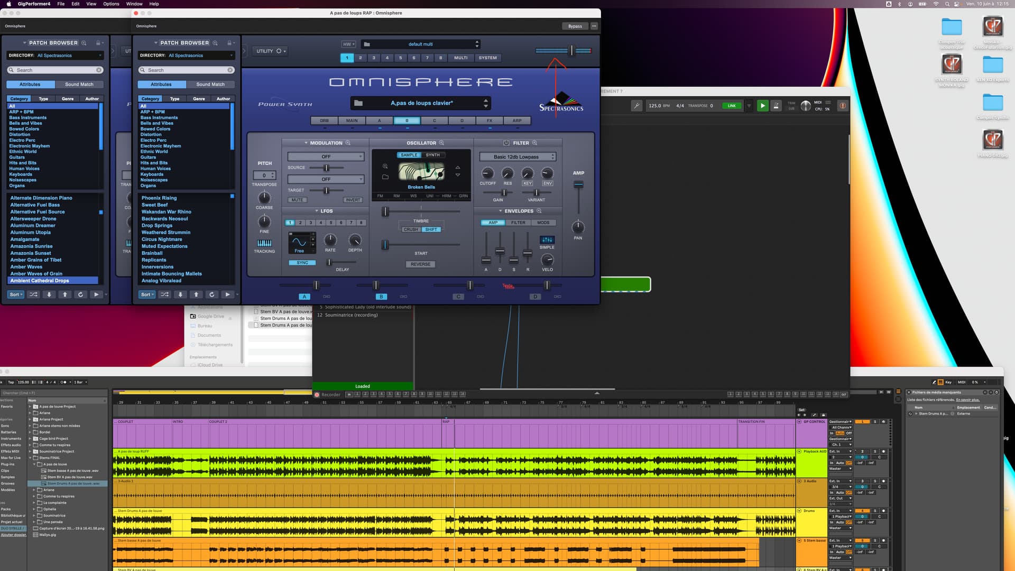Toggle layer B enable button at bottom
Image resolution: width=1015 pixels, height=571 pixels.
[381, 297]
